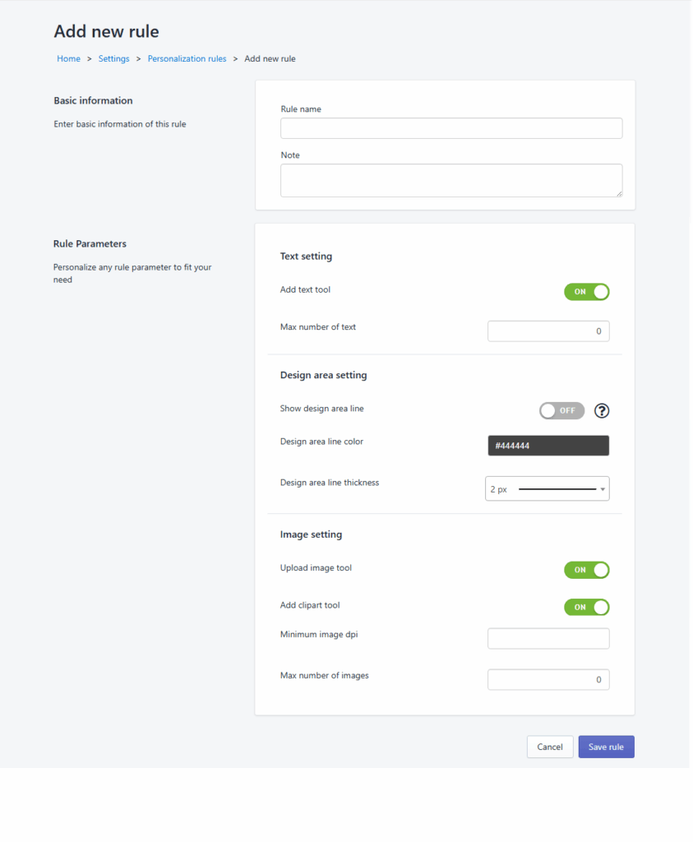693x842 pixels.
Task: Click the Add new rule breadcrumb text
Action: (270, 58)
